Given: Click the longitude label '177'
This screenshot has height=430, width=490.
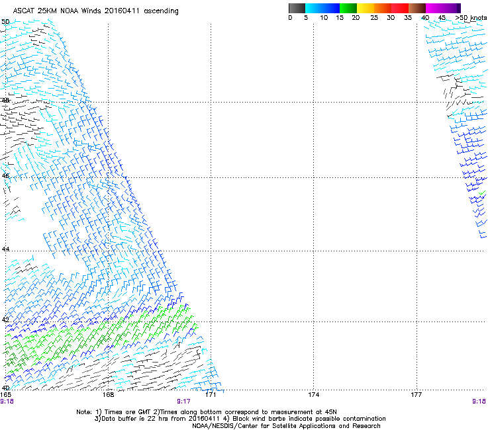Looking at the screenshot, I should 416,395.
